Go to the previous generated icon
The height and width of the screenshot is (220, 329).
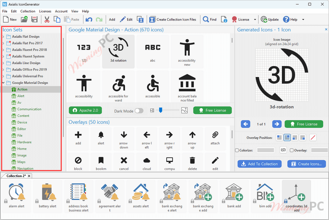pyautogui.click(x=246, y=124)
